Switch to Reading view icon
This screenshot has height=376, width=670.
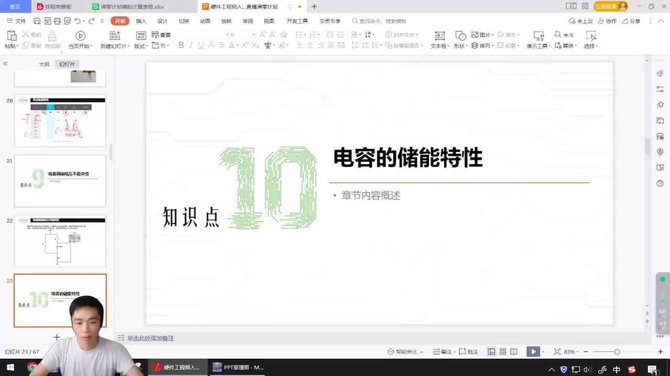[x=514, y=351]
